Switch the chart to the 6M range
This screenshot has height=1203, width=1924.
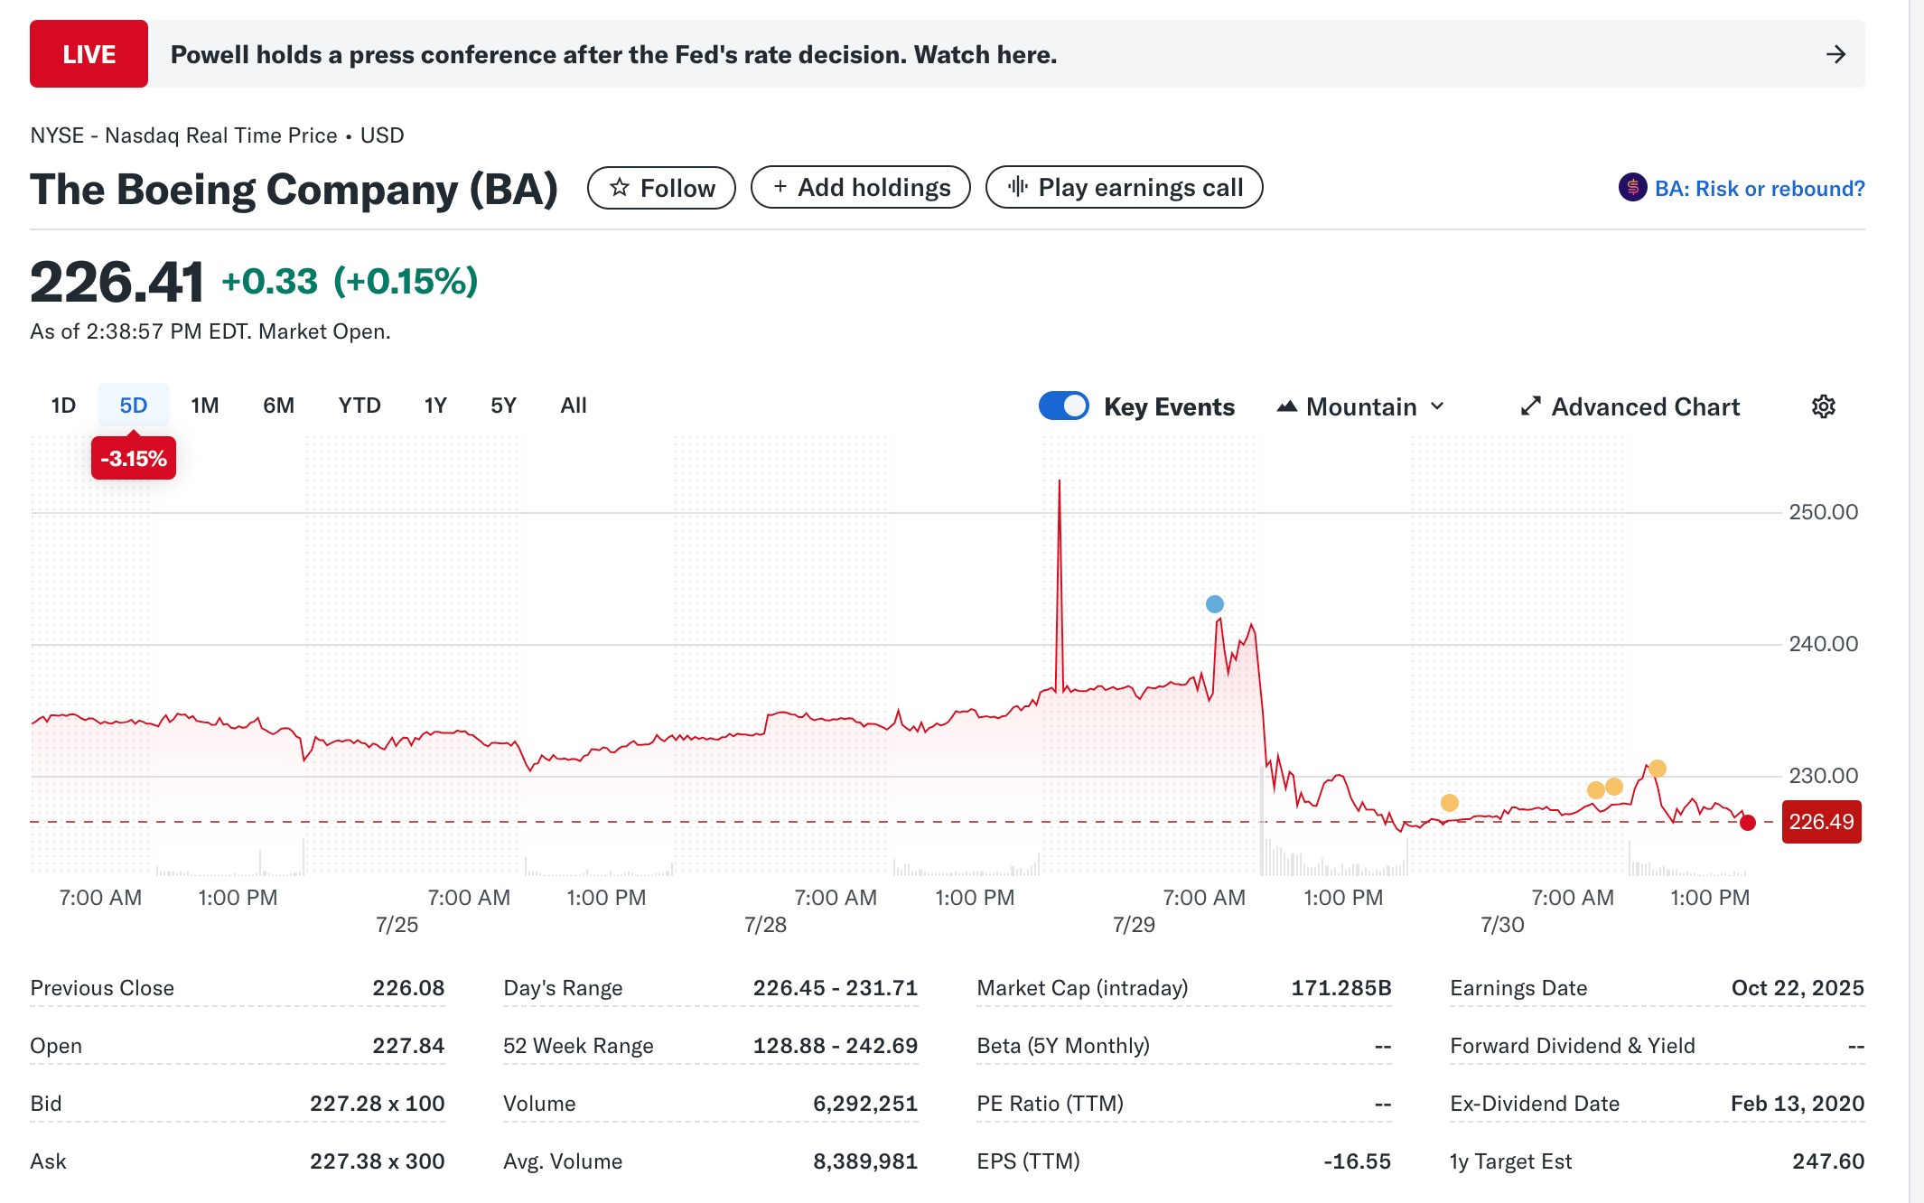pos(278,406)
